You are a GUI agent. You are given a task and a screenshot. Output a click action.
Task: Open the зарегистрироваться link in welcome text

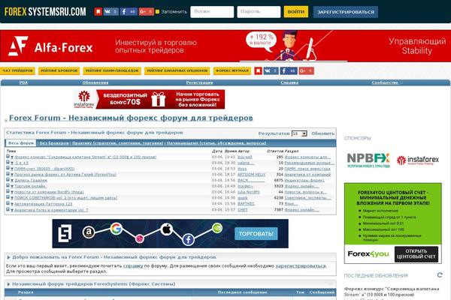[301, 265]
